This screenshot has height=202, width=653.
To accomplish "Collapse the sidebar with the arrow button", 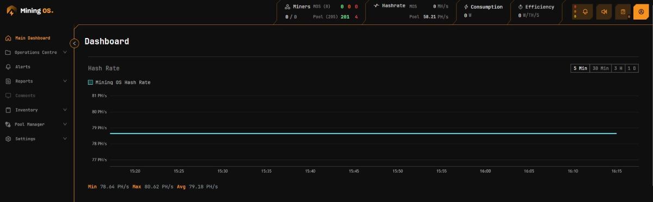I will pos(75,43).
